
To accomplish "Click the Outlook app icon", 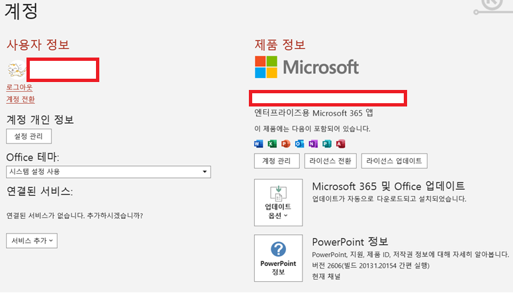I will tap(299, 144).
